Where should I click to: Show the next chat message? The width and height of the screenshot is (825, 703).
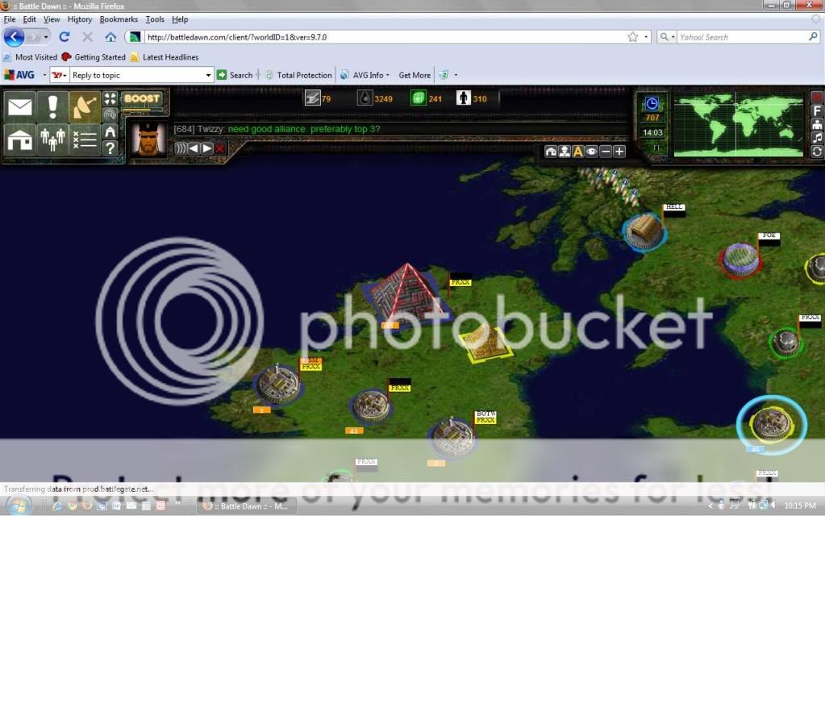point(206,148)
